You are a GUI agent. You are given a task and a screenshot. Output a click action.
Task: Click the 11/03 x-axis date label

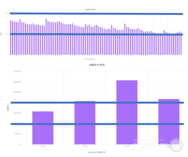click(x=85, y=146)
